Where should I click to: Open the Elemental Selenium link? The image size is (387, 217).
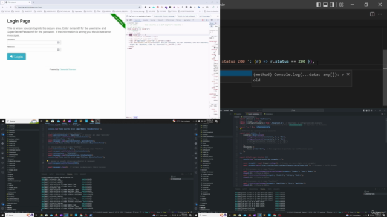(x=68, y=69)
